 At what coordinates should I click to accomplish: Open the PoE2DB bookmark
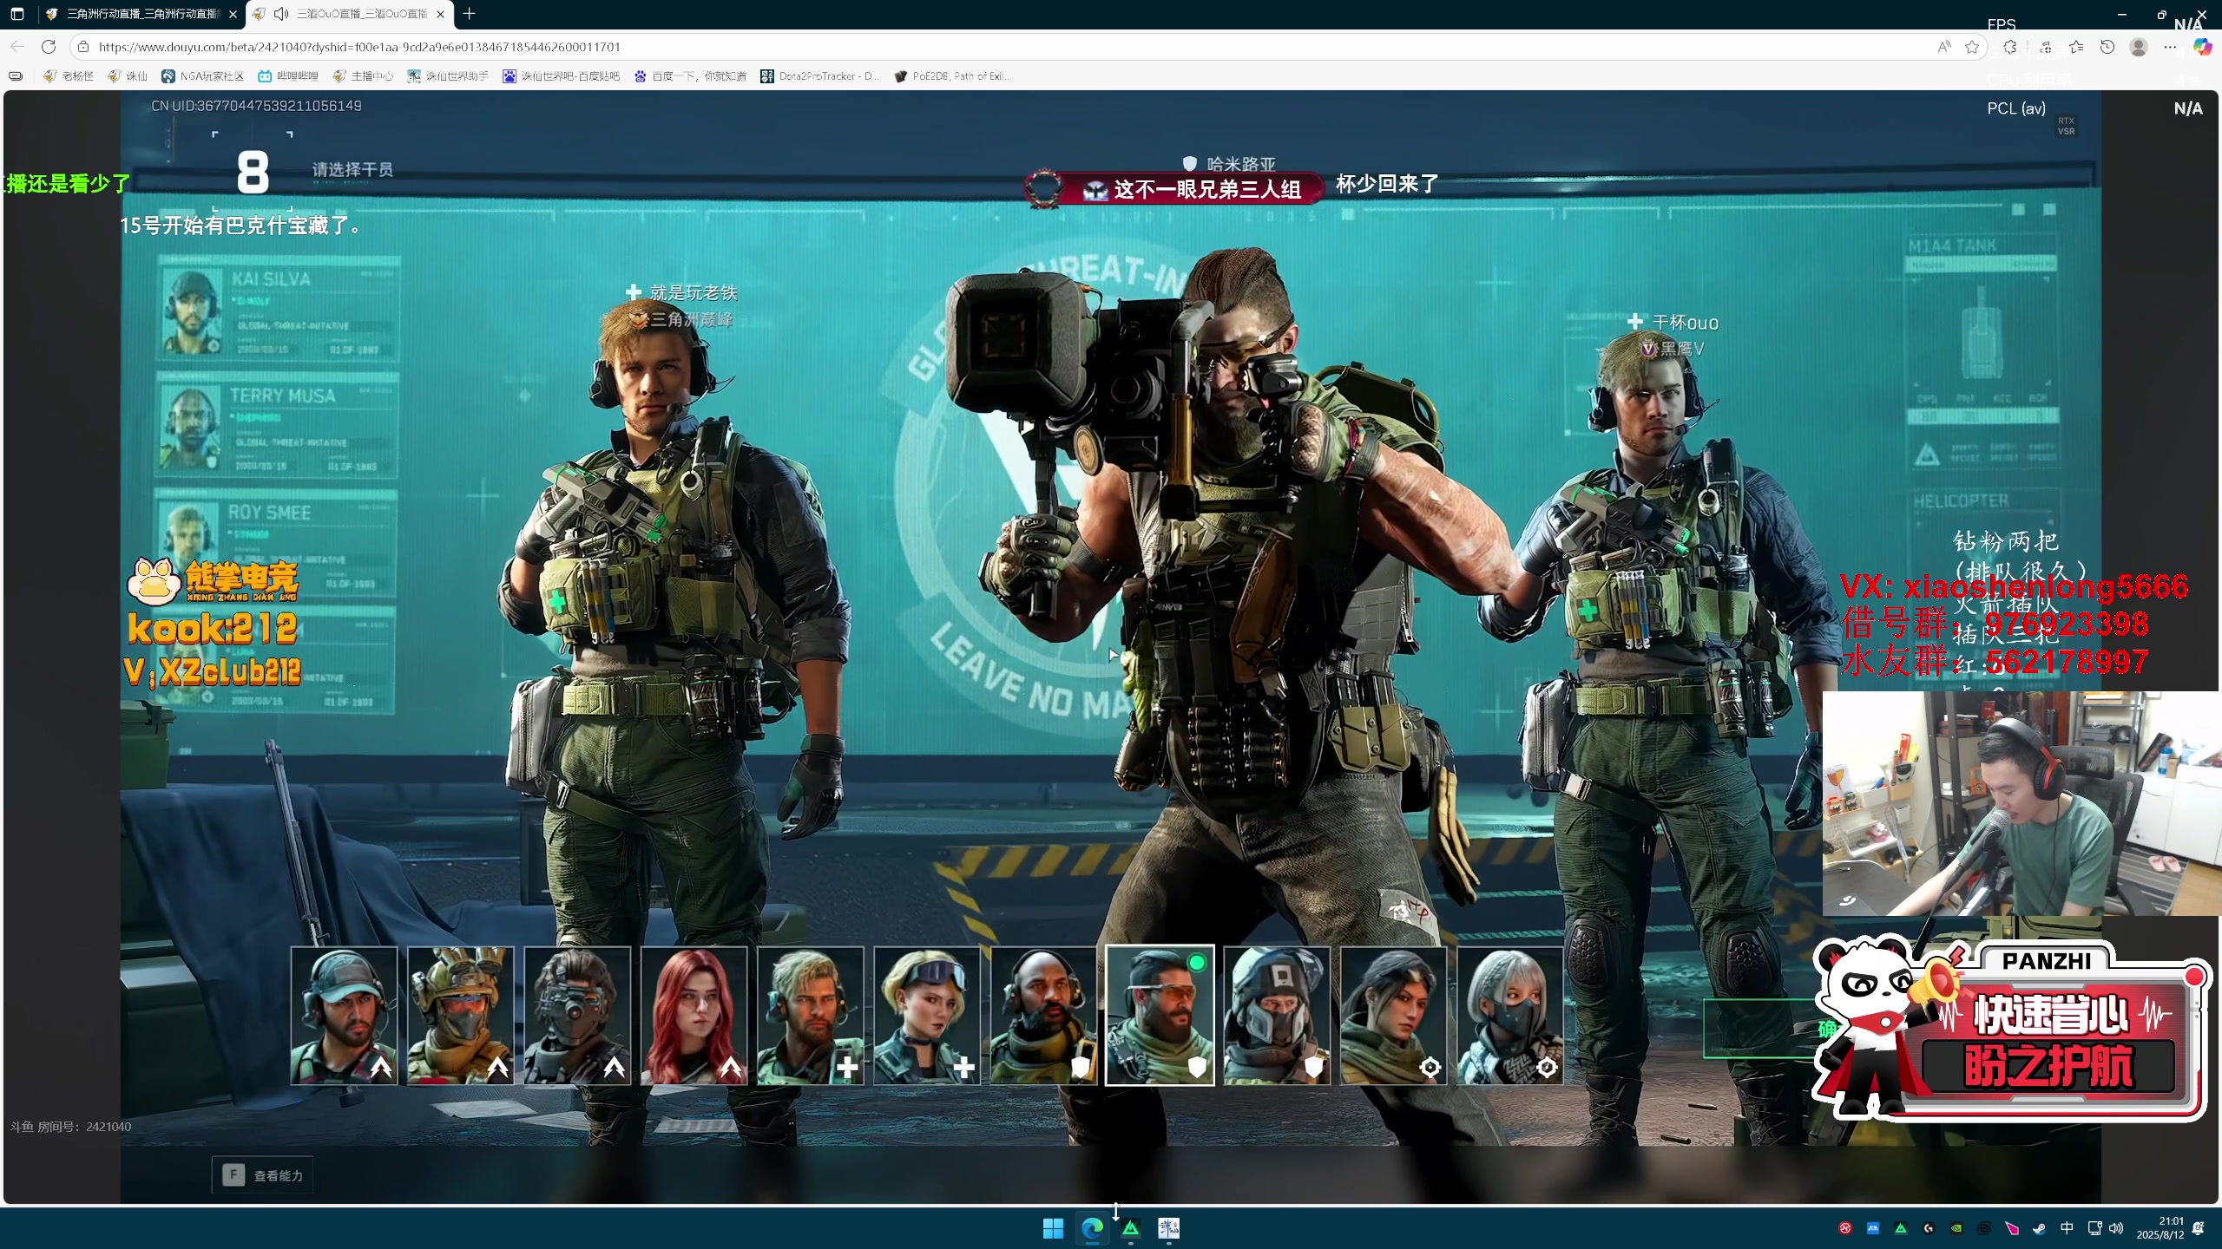(953, 76)
